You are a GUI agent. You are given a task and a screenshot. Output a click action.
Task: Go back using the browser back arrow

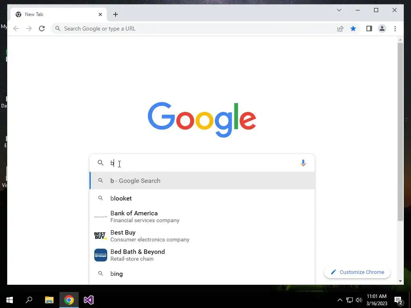click(x=16, y=28)
